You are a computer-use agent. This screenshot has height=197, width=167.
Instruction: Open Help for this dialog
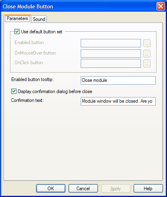coord(148,188)
